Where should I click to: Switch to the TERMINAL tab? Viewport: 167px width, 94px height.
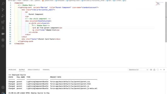(x=46, y=70)
